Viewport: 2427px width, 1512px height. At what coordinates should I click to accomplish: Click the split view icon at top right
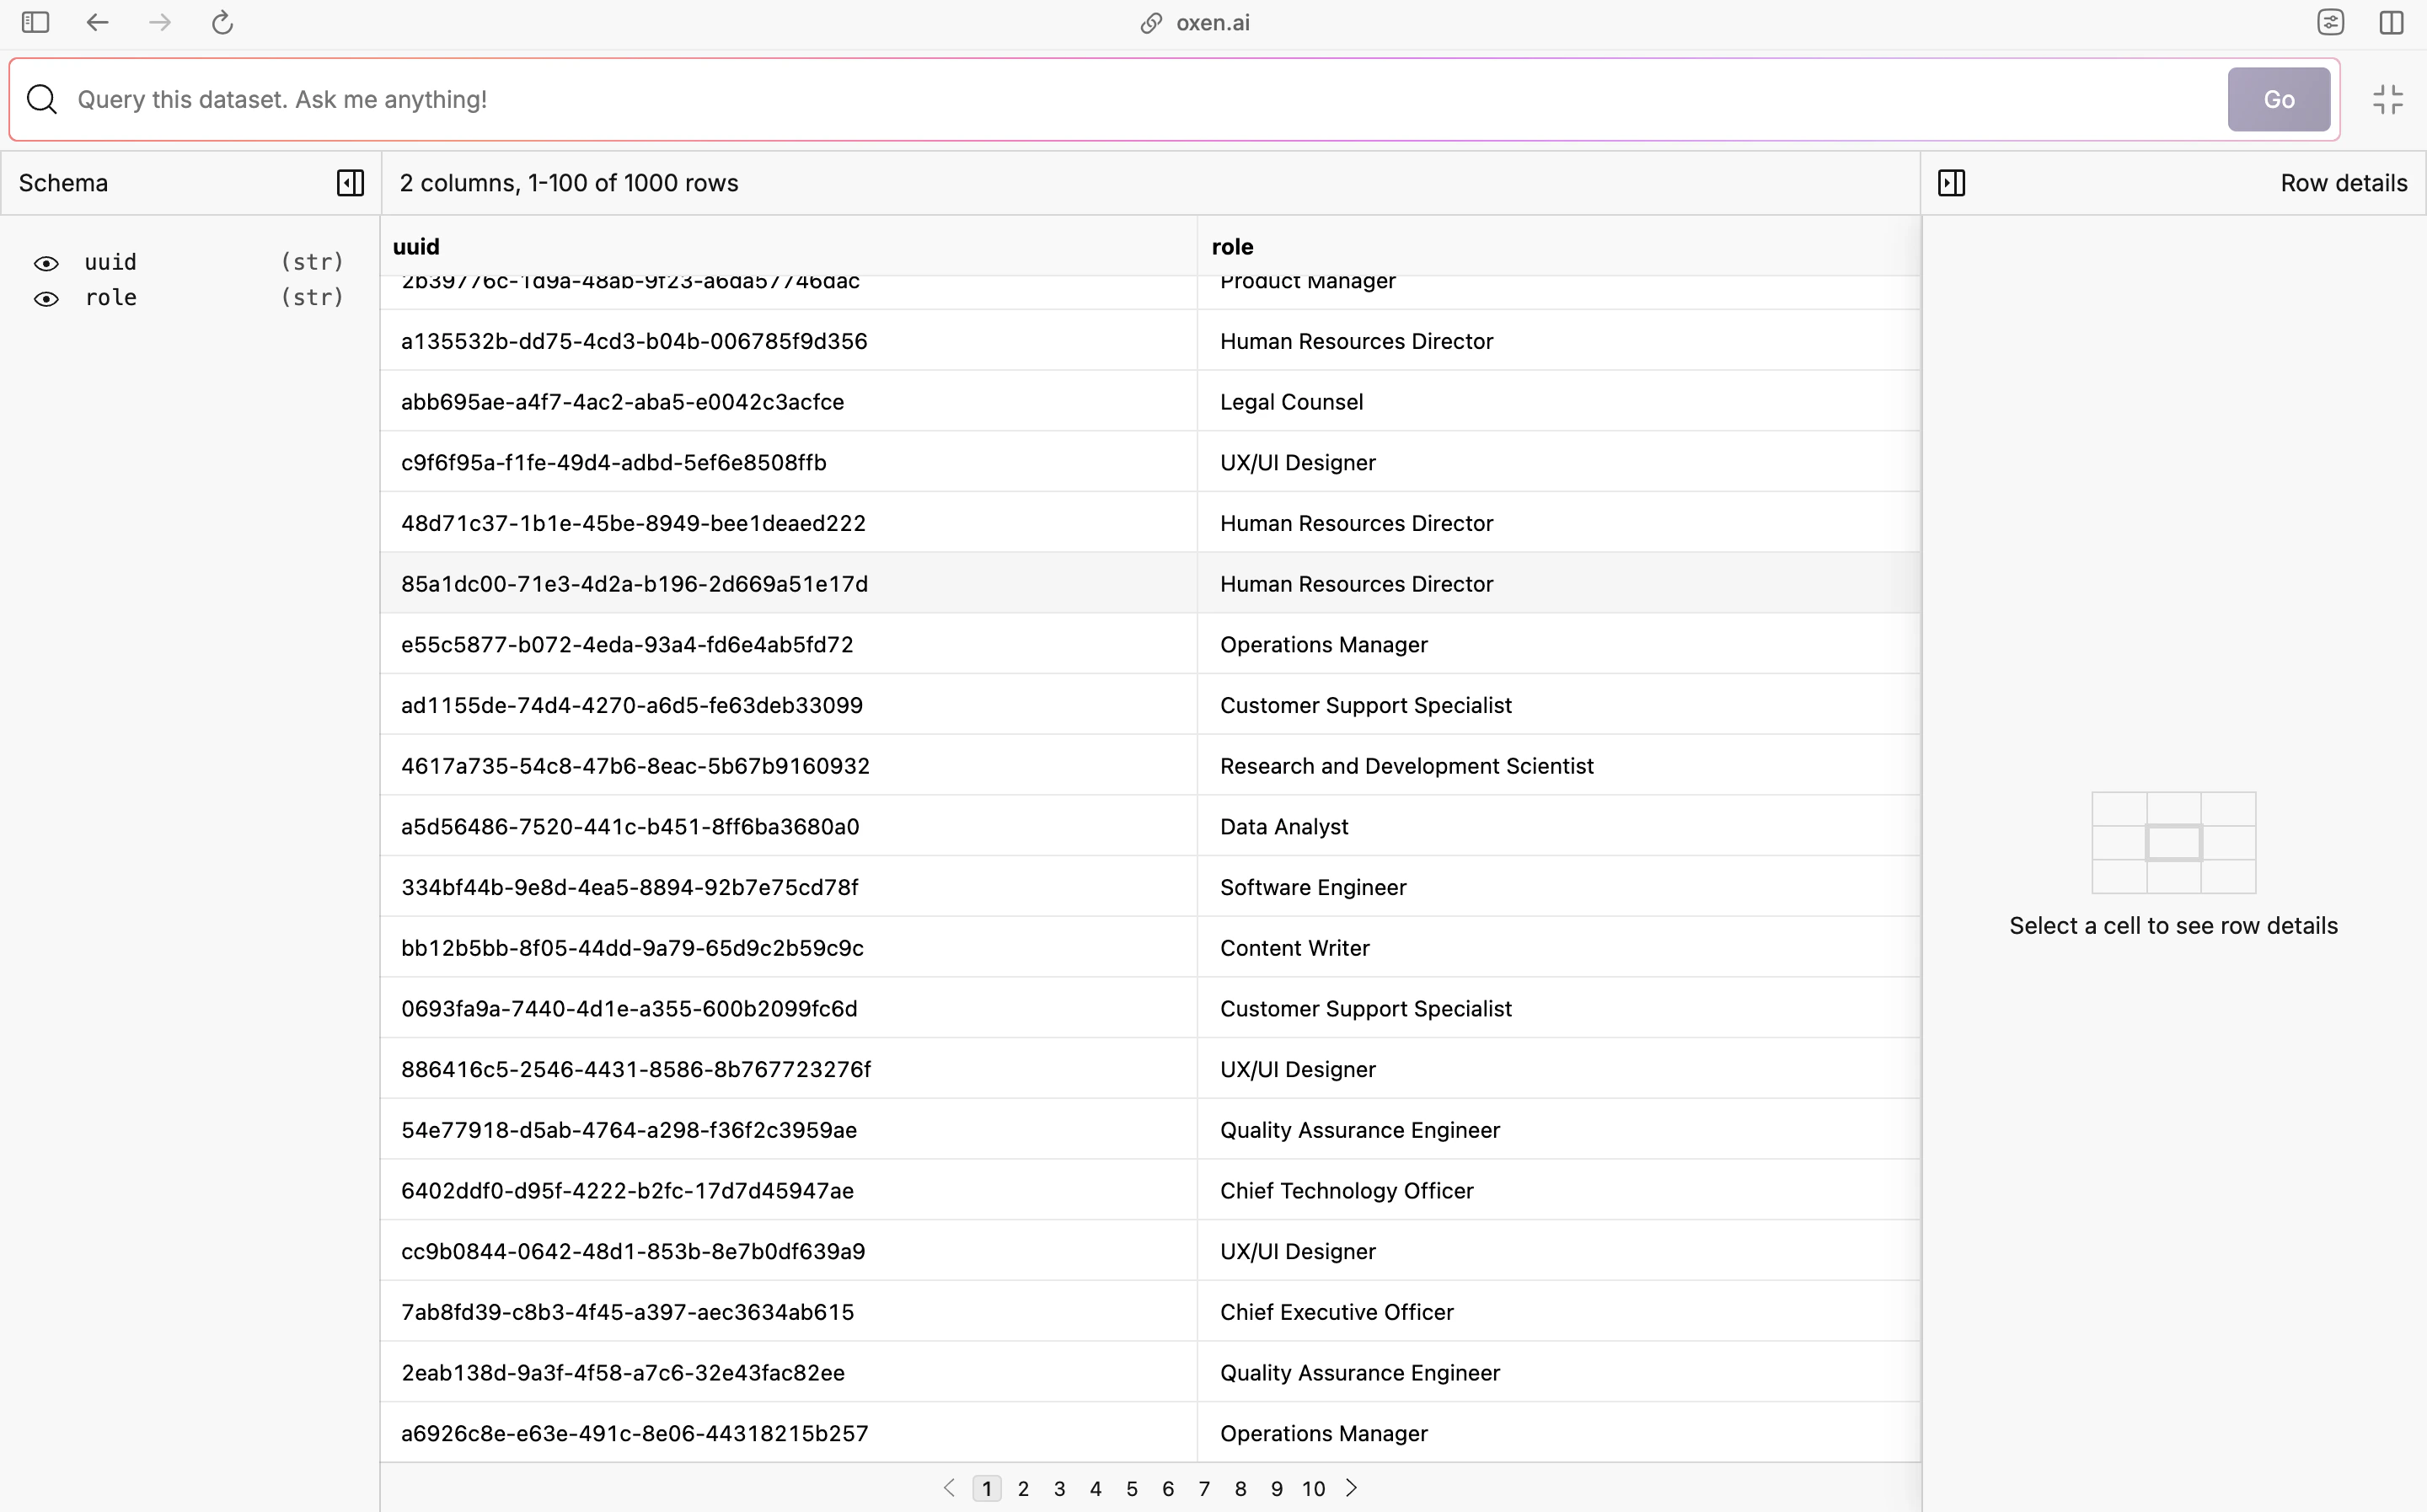coord(2391,22)
